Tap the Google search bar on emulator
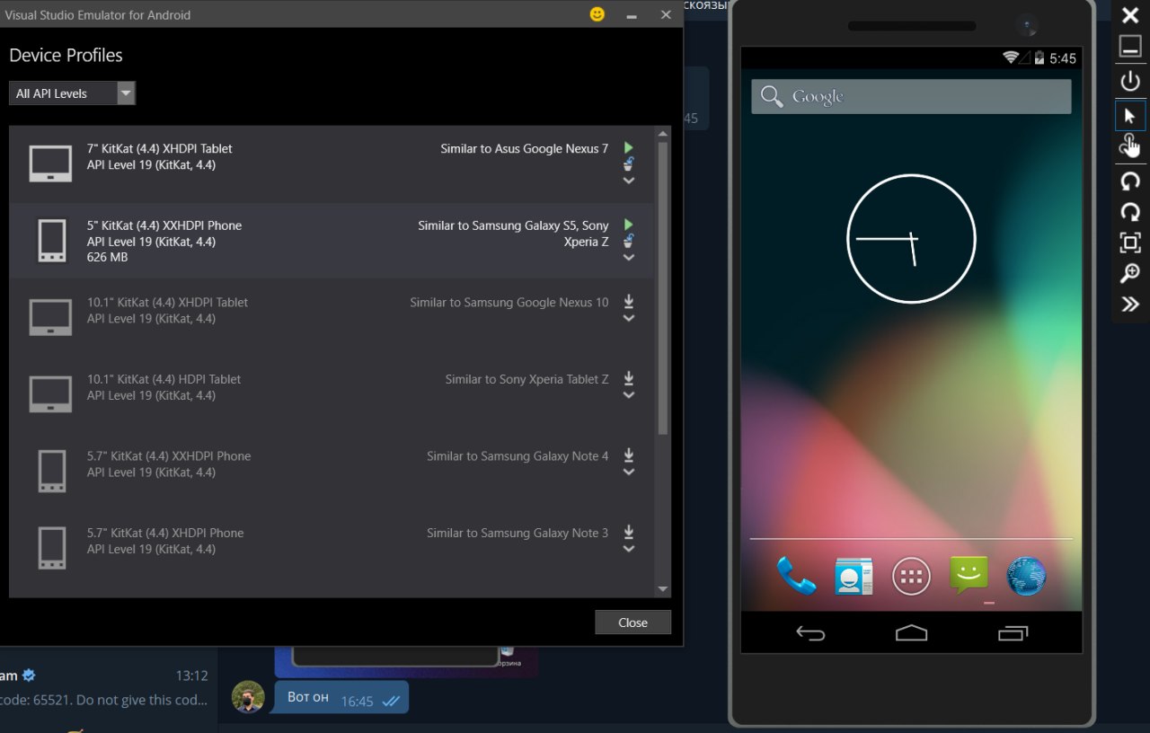The height and width of the screenshot is (733, 1150). click(x=911, y=96)
